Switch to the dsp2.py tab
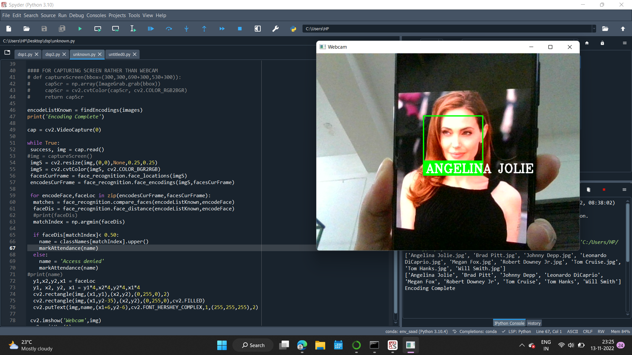This screenshot has width=632, height=355. tap(53, 54)
